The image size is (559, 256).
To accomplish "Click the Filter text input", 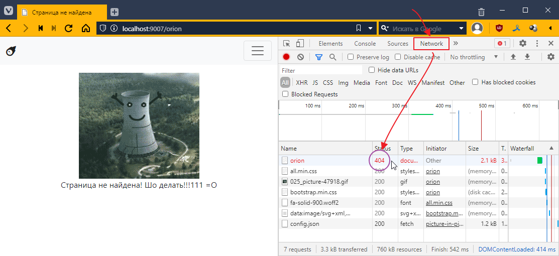I will click(321, 71).
